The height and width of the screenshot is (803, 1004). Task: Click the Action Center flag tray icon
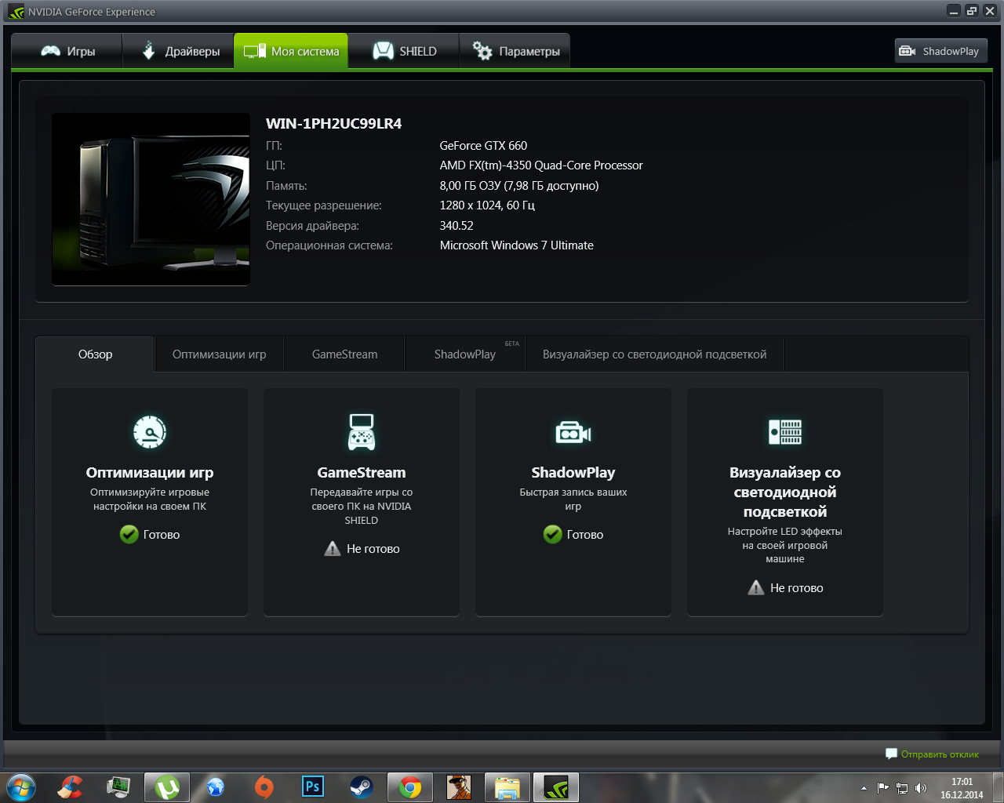(x=883, y=788)
